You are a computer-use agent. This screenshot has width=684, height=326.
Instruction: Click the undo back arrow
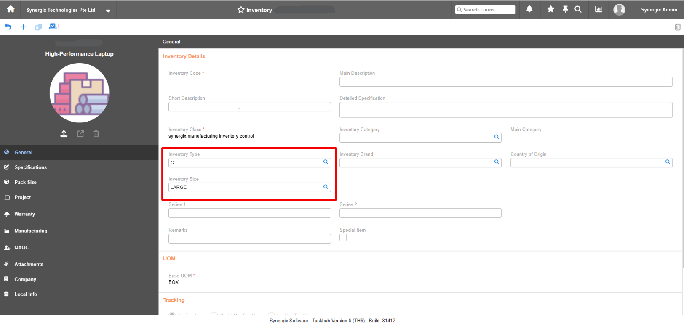8,27
